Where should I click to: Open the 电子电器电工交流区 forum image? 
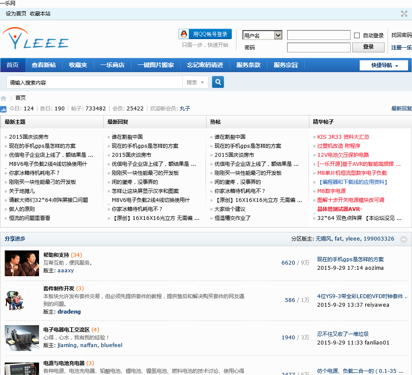(22, 338)
